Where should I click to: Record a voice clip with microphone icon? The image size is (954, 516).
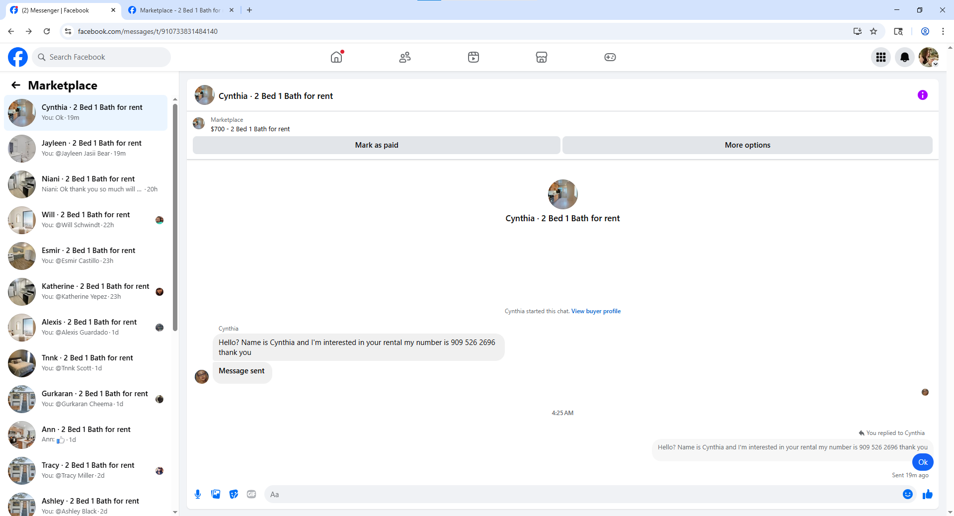(198, 494)
